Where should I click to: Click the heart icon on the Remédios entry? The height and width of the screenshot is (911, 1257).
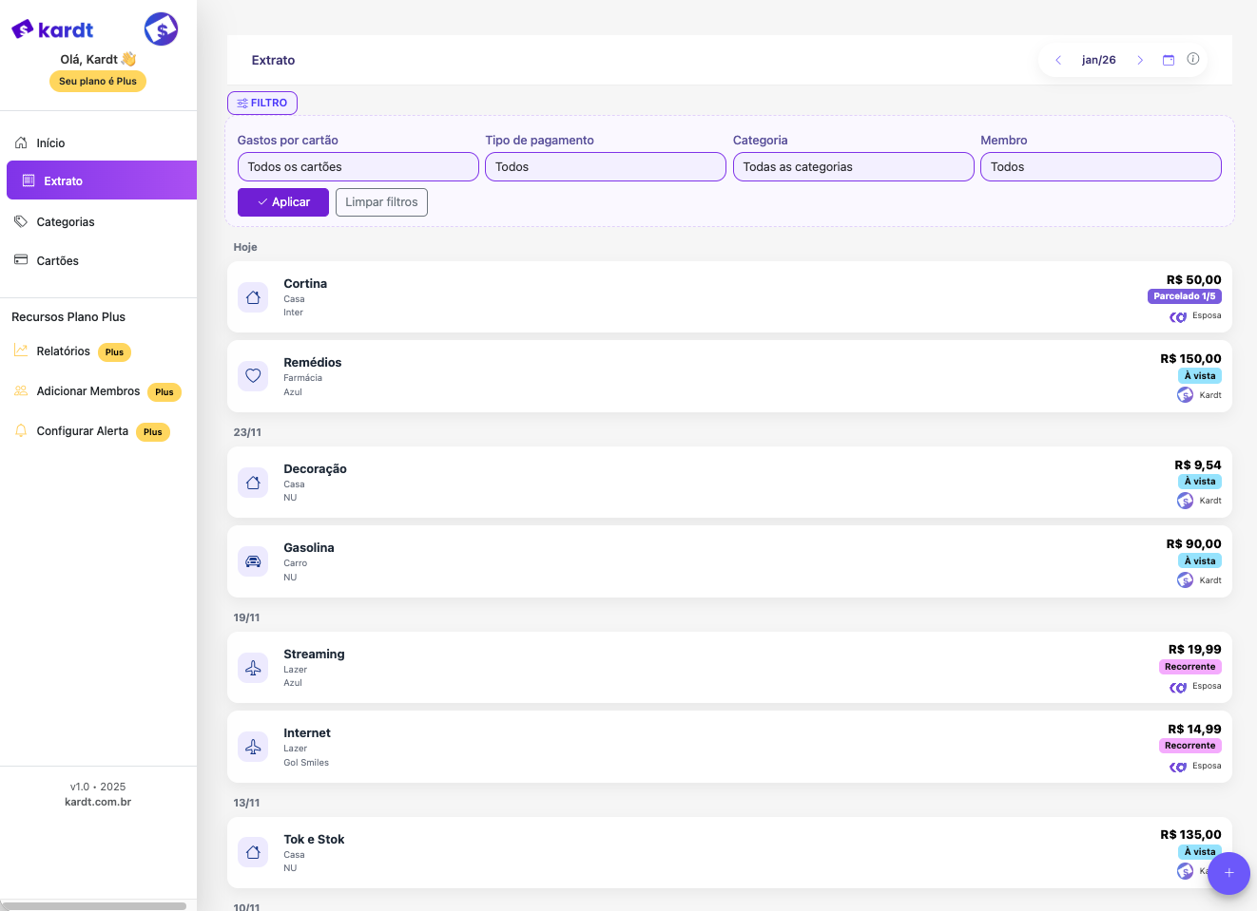[253, 376]
